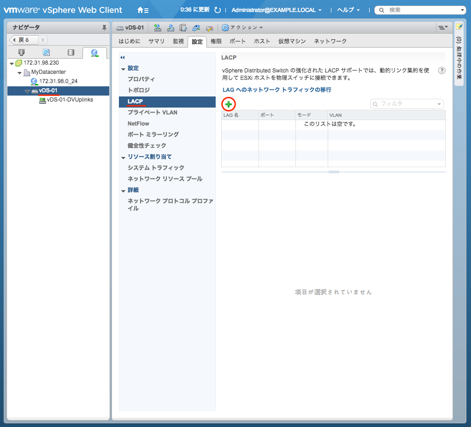Screen dimensions: 471x427
Task: Pin the Navigator panel with pushpin icon
Action: [x=104, y=27]
